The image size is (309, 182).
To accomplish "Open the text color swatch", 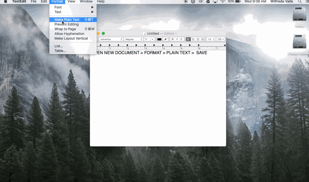I will pyautogui.click(x=159, y=39).
